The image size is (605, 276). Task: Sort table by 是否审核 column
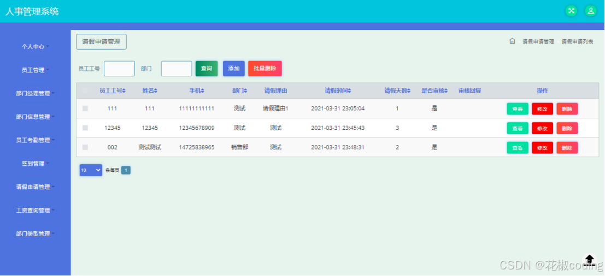click(434, 91)
